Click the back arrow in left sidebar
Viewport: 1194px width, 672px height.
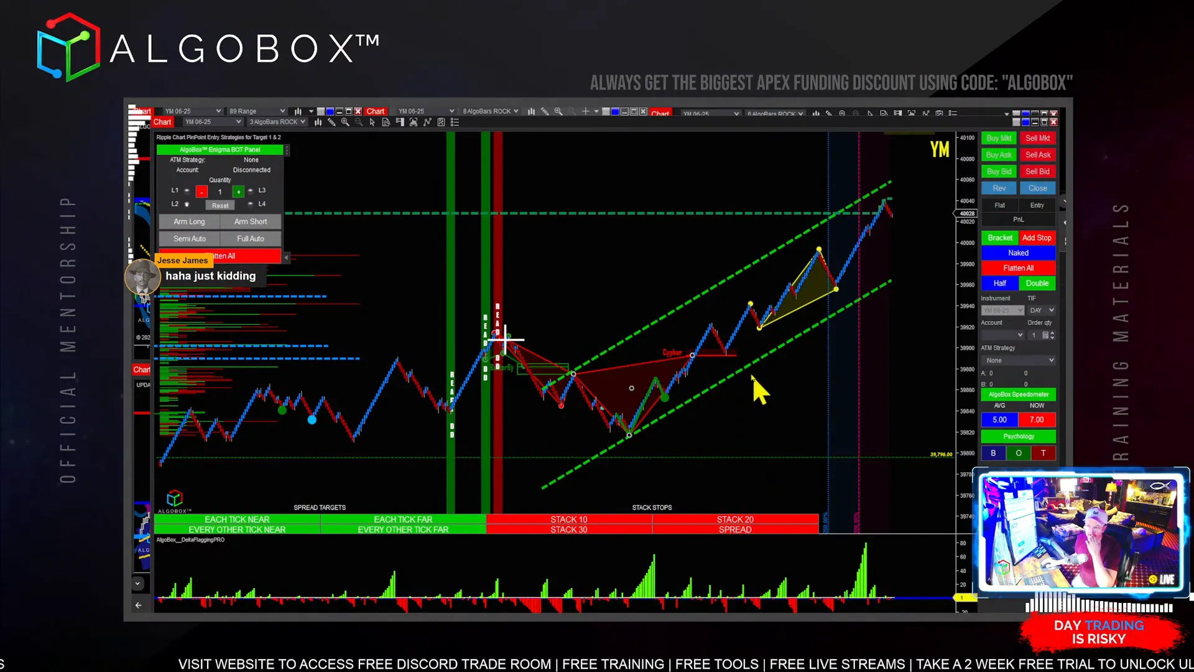pos(138,605)
